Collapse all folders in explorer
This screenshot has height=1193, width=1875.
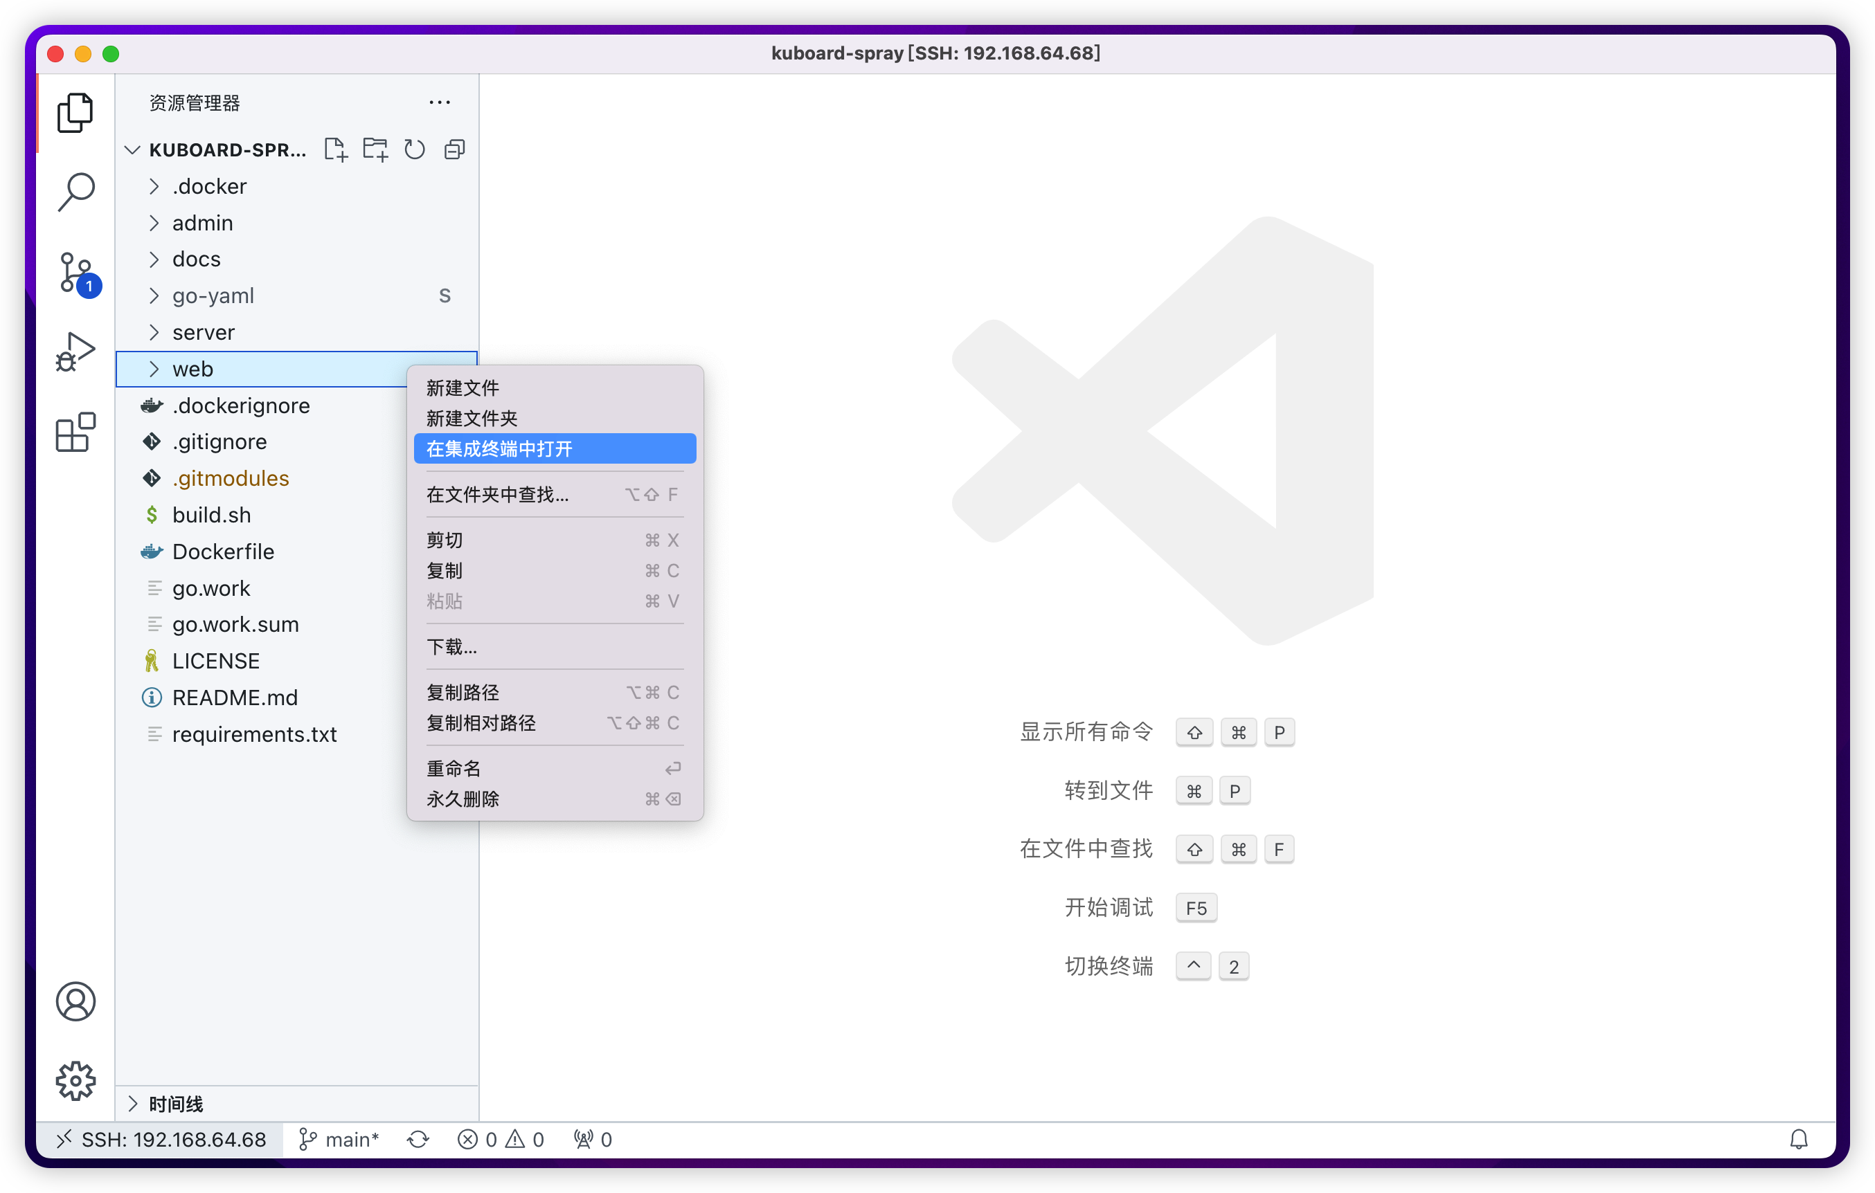[x=455, y=149]
